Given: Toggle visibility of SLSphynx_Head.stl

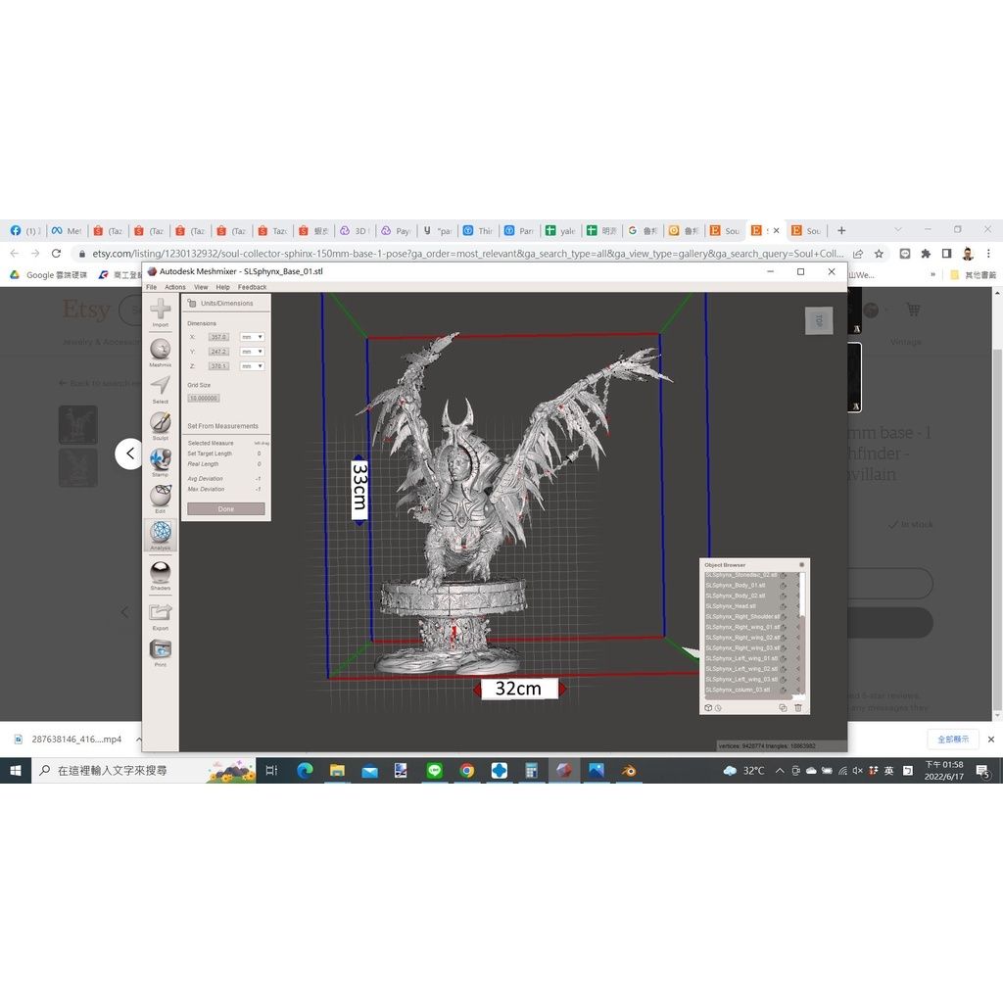Looking at the screenshot, I should click(784, 606).
